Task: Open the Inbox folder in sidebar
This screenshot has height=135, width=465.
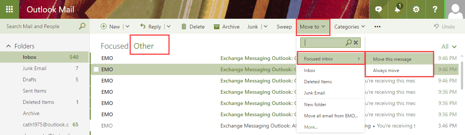Action: tap(45, 57)
